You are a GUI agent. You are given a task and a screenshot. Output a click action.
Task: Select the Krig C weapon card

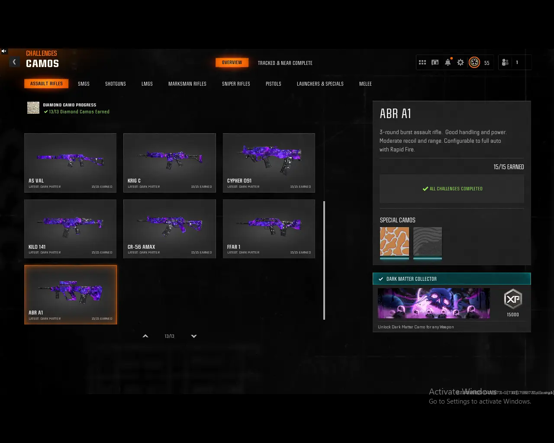tap(170, 163)
